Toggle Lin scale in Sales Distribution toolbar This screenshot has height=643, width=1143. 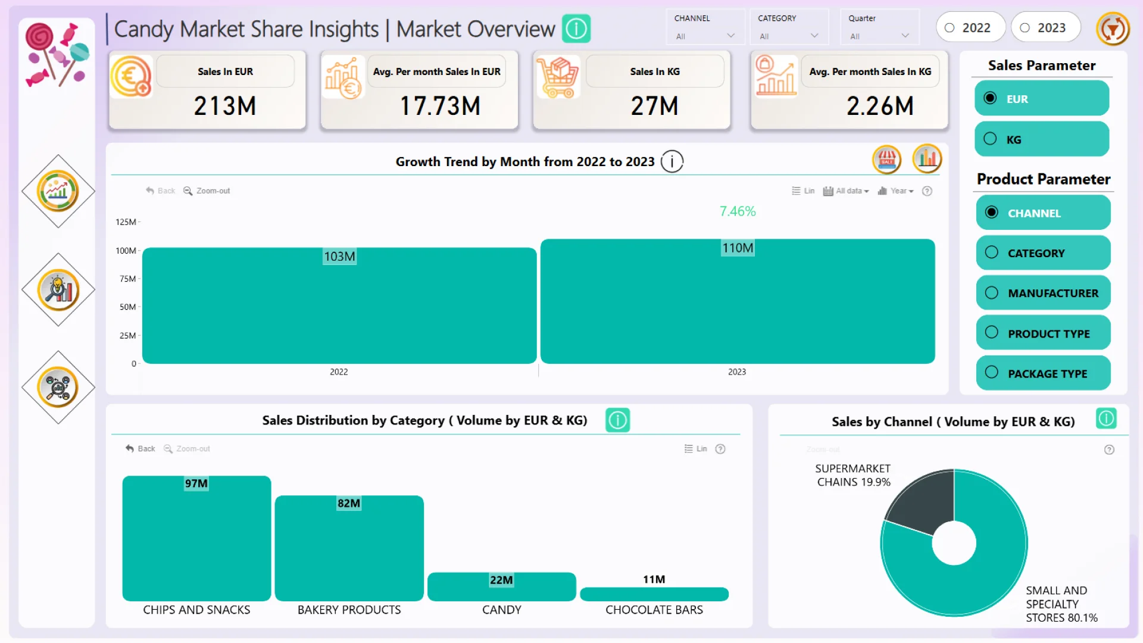(x=695, y=449)
